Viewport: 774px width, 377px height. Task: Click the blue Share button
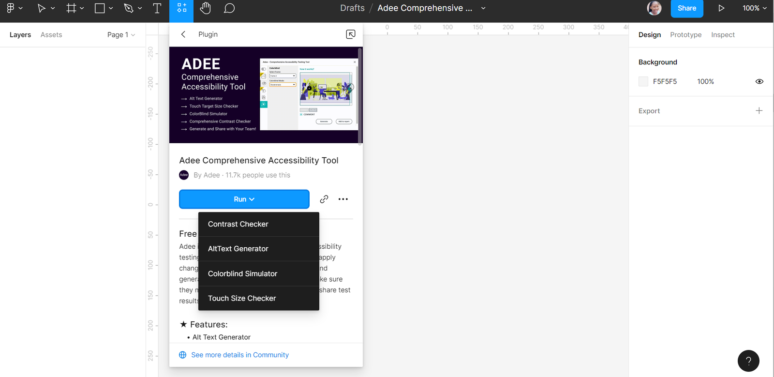tap(686, 8)
